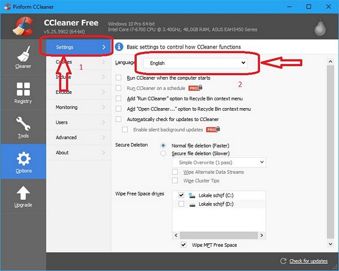The height and width of the screenshot is (271, 339).
Task: Toggle Run CCleaner on a schedule checkbox
Action: point(119,88)
